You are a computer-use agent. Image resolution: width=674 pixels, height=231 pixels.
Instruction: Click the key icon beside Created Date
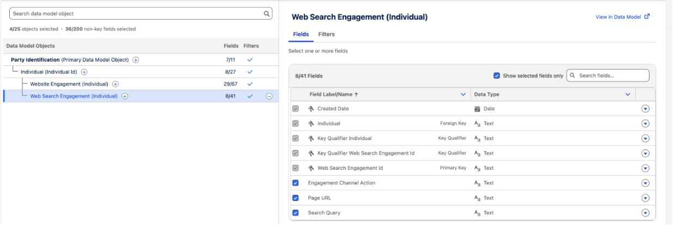point(311,108)
